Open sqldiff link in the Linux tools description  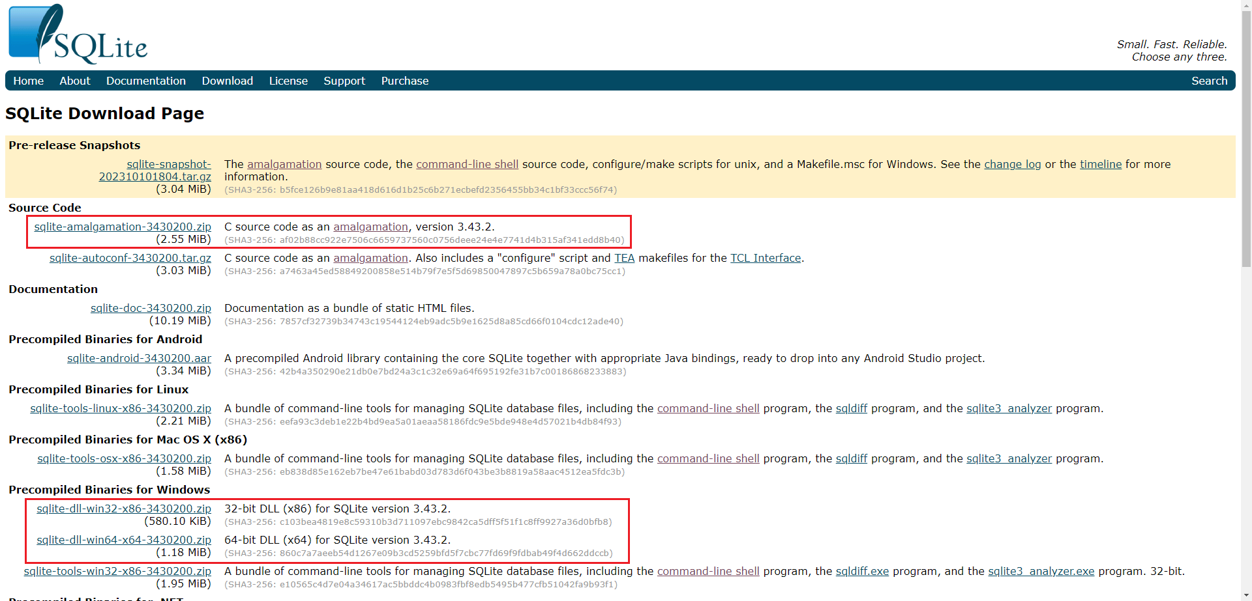click(852, 408)
